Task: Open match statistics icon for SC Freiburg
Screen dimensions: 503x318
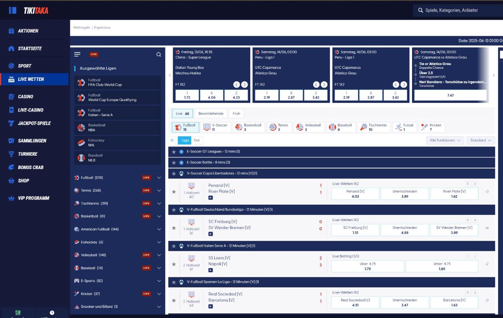Action: (x=192, y=222)
